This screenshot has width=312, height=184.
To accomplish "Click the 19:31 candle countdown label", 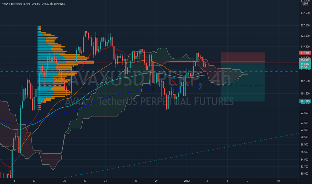I will click(304, 67).
